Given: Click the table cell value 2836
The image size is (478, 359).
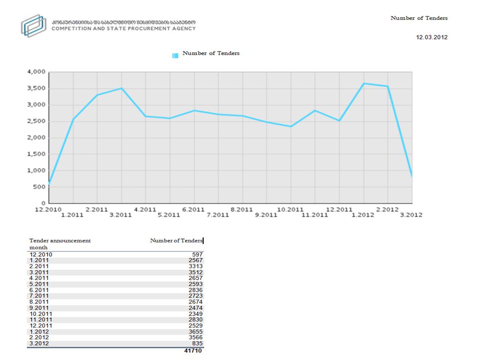Looking at the screenshot, I should click(x=195, y=290).
